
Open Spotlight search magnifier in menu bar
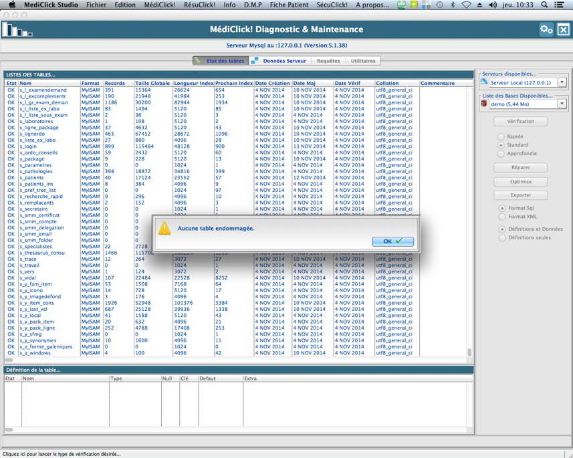pyautogui.click(x=544, y=5)
